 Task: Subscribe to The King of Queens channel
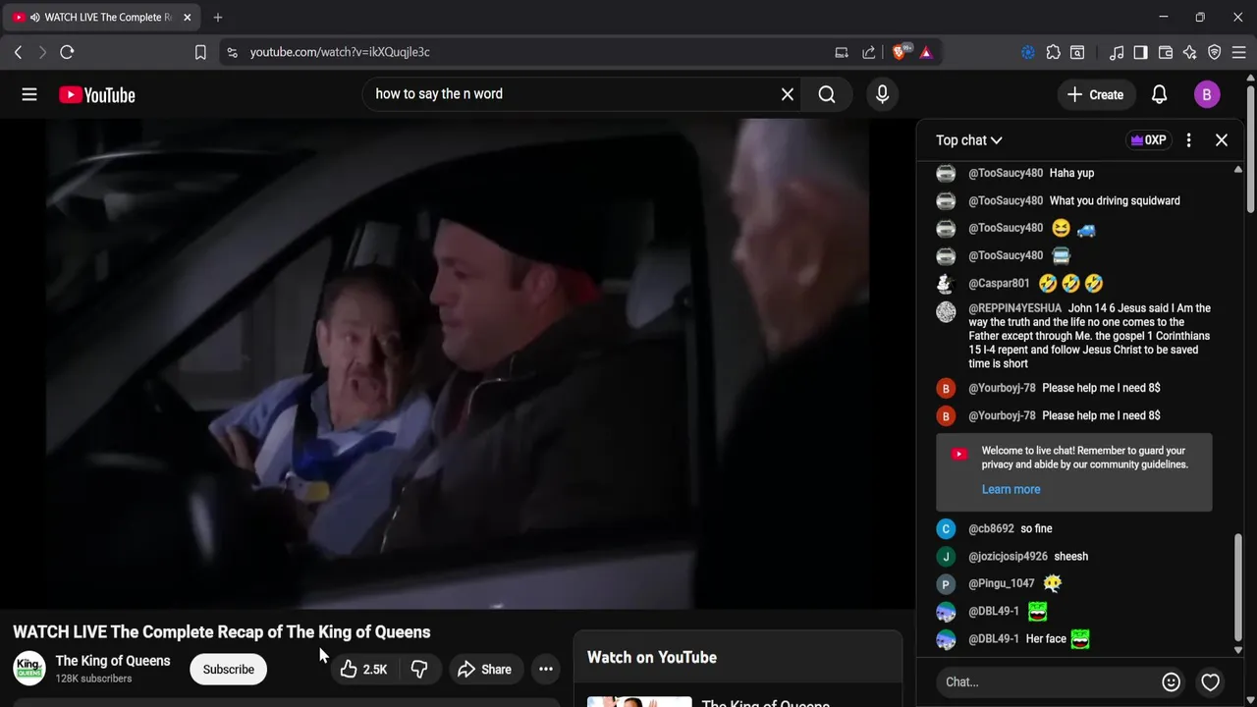(x=228, y=670)
